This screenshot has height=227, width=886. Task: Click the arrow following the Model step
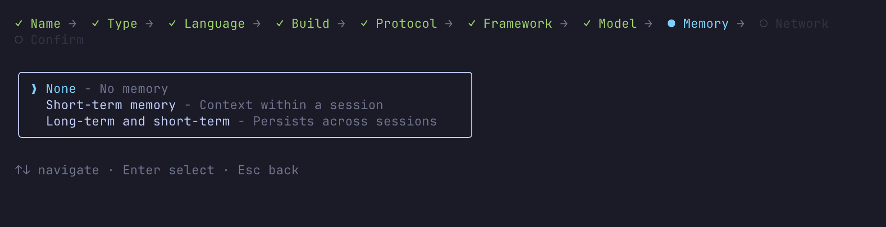point(648,23)
